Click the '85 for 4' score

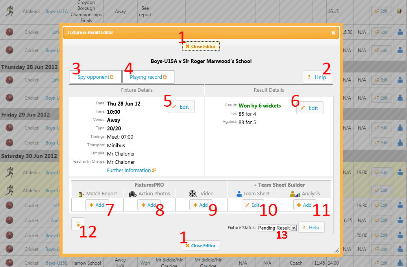(x=247, y=114)
